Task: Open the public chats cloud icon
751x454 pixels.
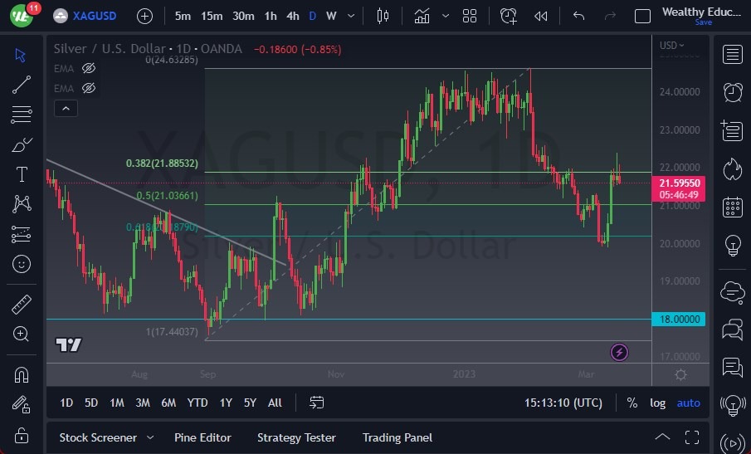Action: 733,291
